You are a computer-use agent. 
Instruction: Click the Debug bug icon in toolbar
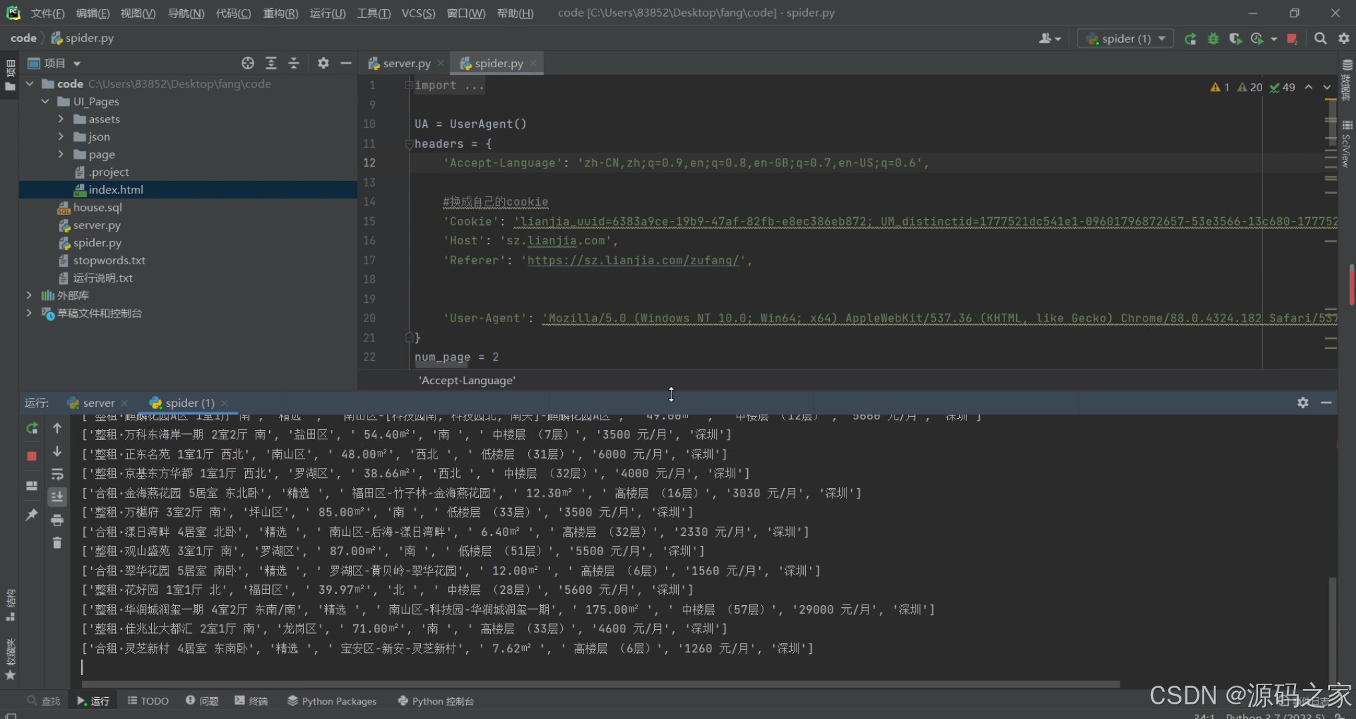tap(1213, 39)
